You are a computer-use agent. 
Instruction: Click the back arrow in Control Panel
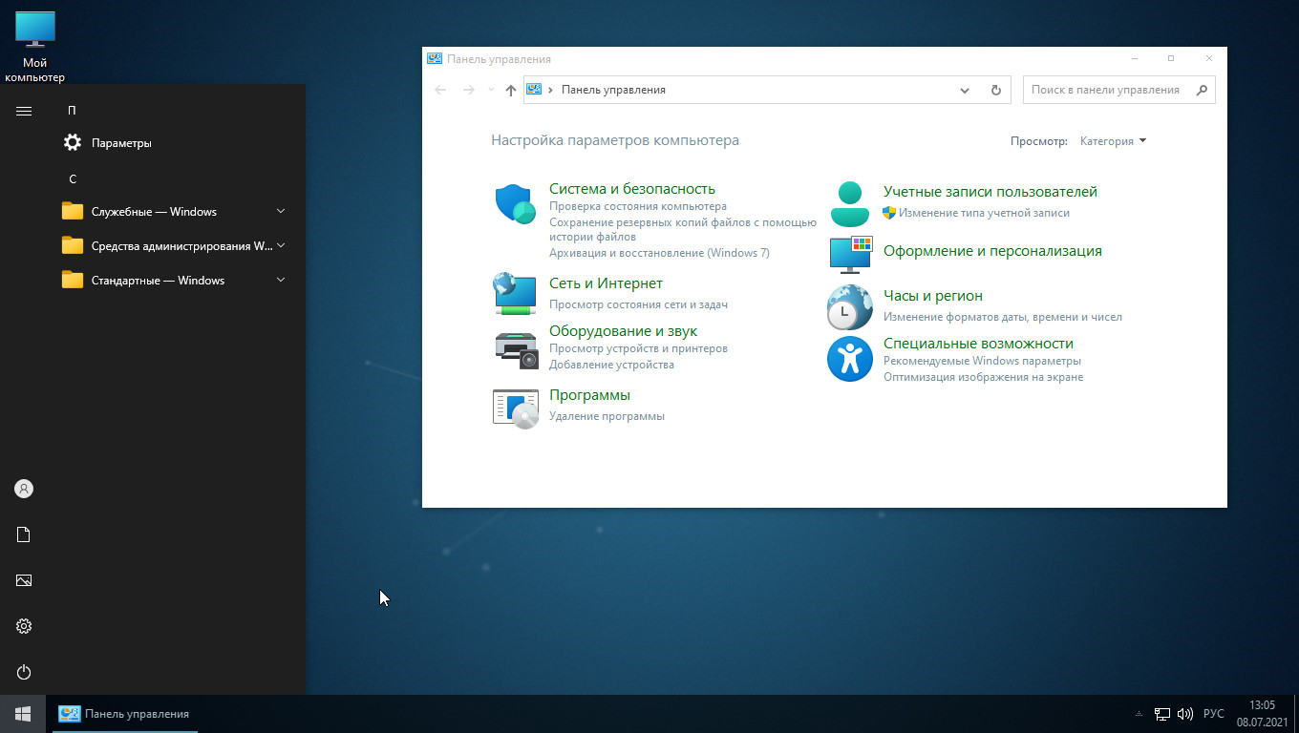[440, 90]
